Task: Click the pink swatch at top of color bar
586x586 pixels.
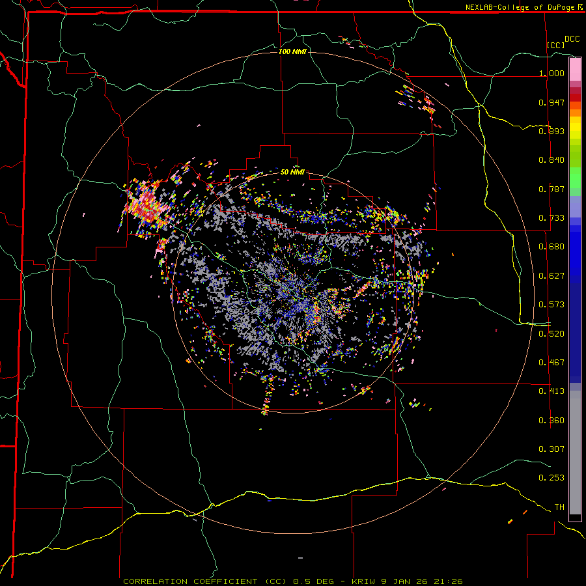Action: coord(575,70)
